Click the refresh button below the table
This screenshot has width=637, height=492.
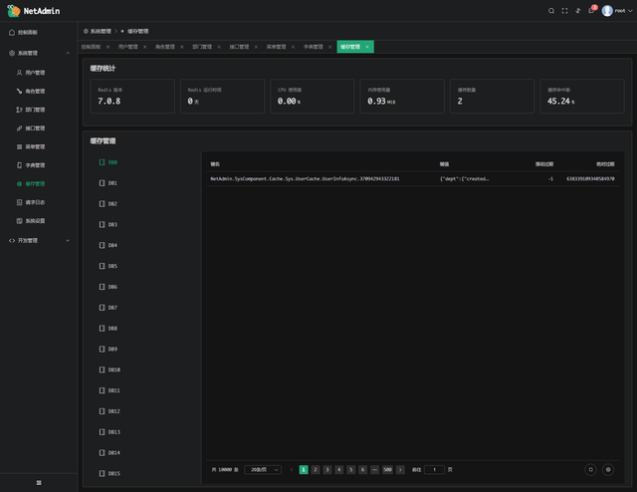[590, 469]
